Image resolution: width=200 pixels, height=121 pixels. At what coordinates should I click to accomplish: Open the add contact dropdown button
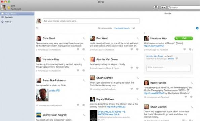[163, 7]
